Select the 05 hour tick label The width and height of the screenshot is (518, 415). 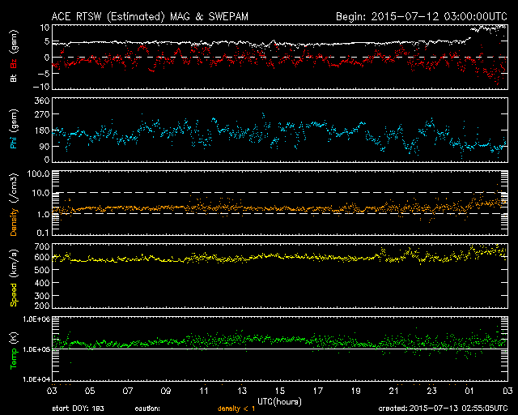(x=91, y=391)
